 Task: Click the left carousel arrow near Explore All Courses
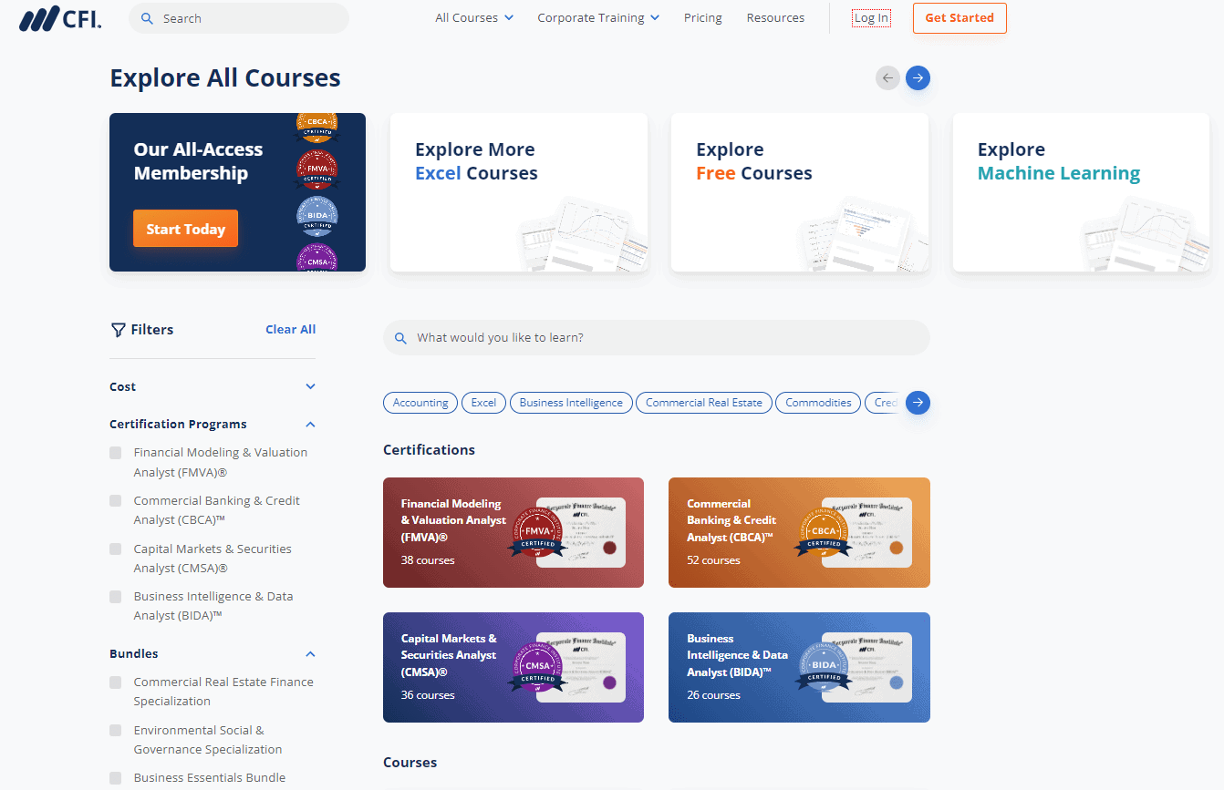(887, 77)
